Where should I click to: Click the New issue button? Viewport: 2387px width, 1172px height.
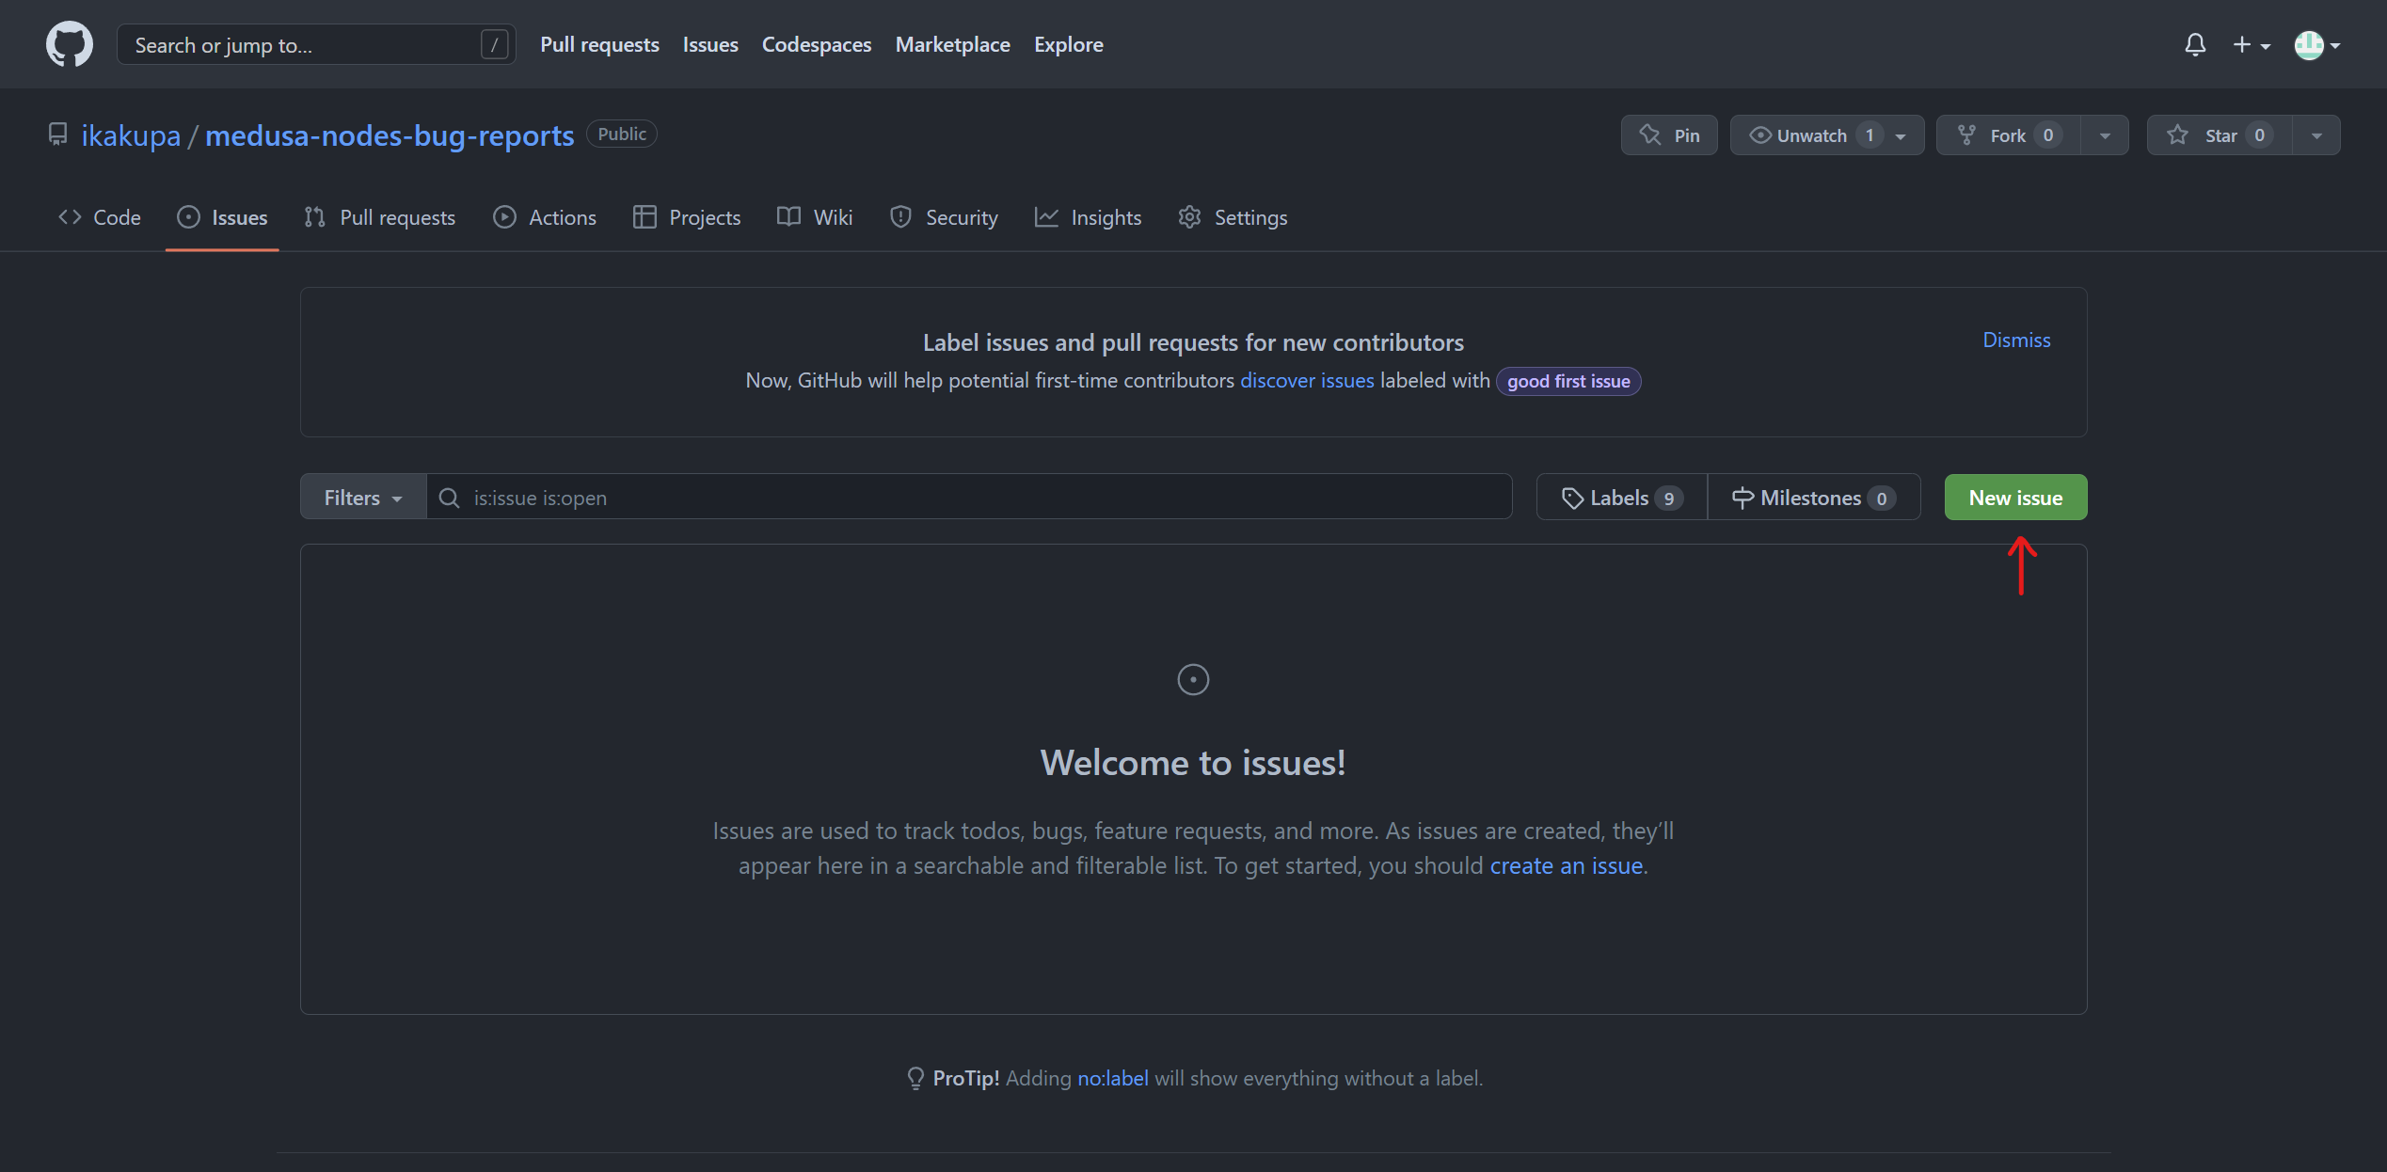tap(2015, 497)
